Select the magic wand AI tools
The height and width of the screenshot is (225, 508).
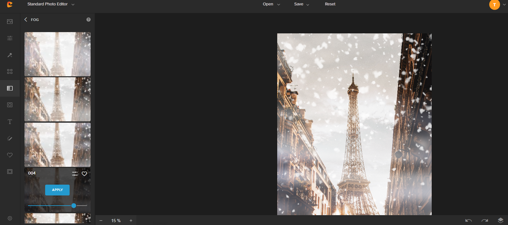[x=10, y=55]
